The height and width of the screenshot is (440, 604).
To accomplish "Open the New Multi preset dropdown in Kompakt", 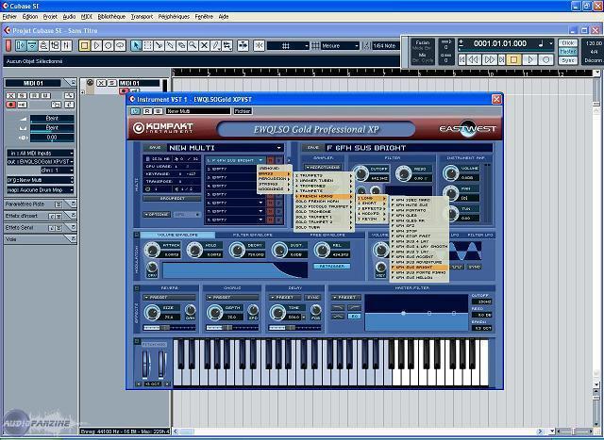I will click(279, 148).
